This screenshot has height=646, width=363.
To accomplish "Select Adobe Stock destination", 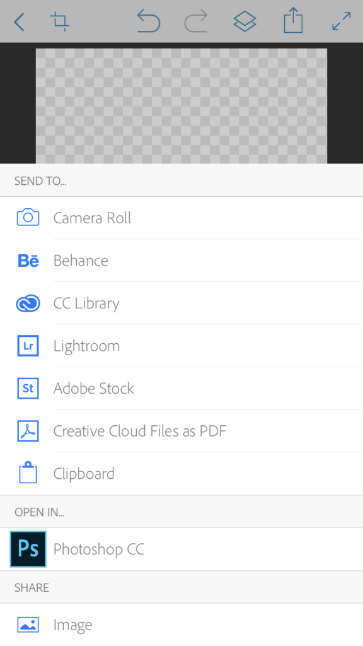I will pyautogui.click(x=181, y=388).
